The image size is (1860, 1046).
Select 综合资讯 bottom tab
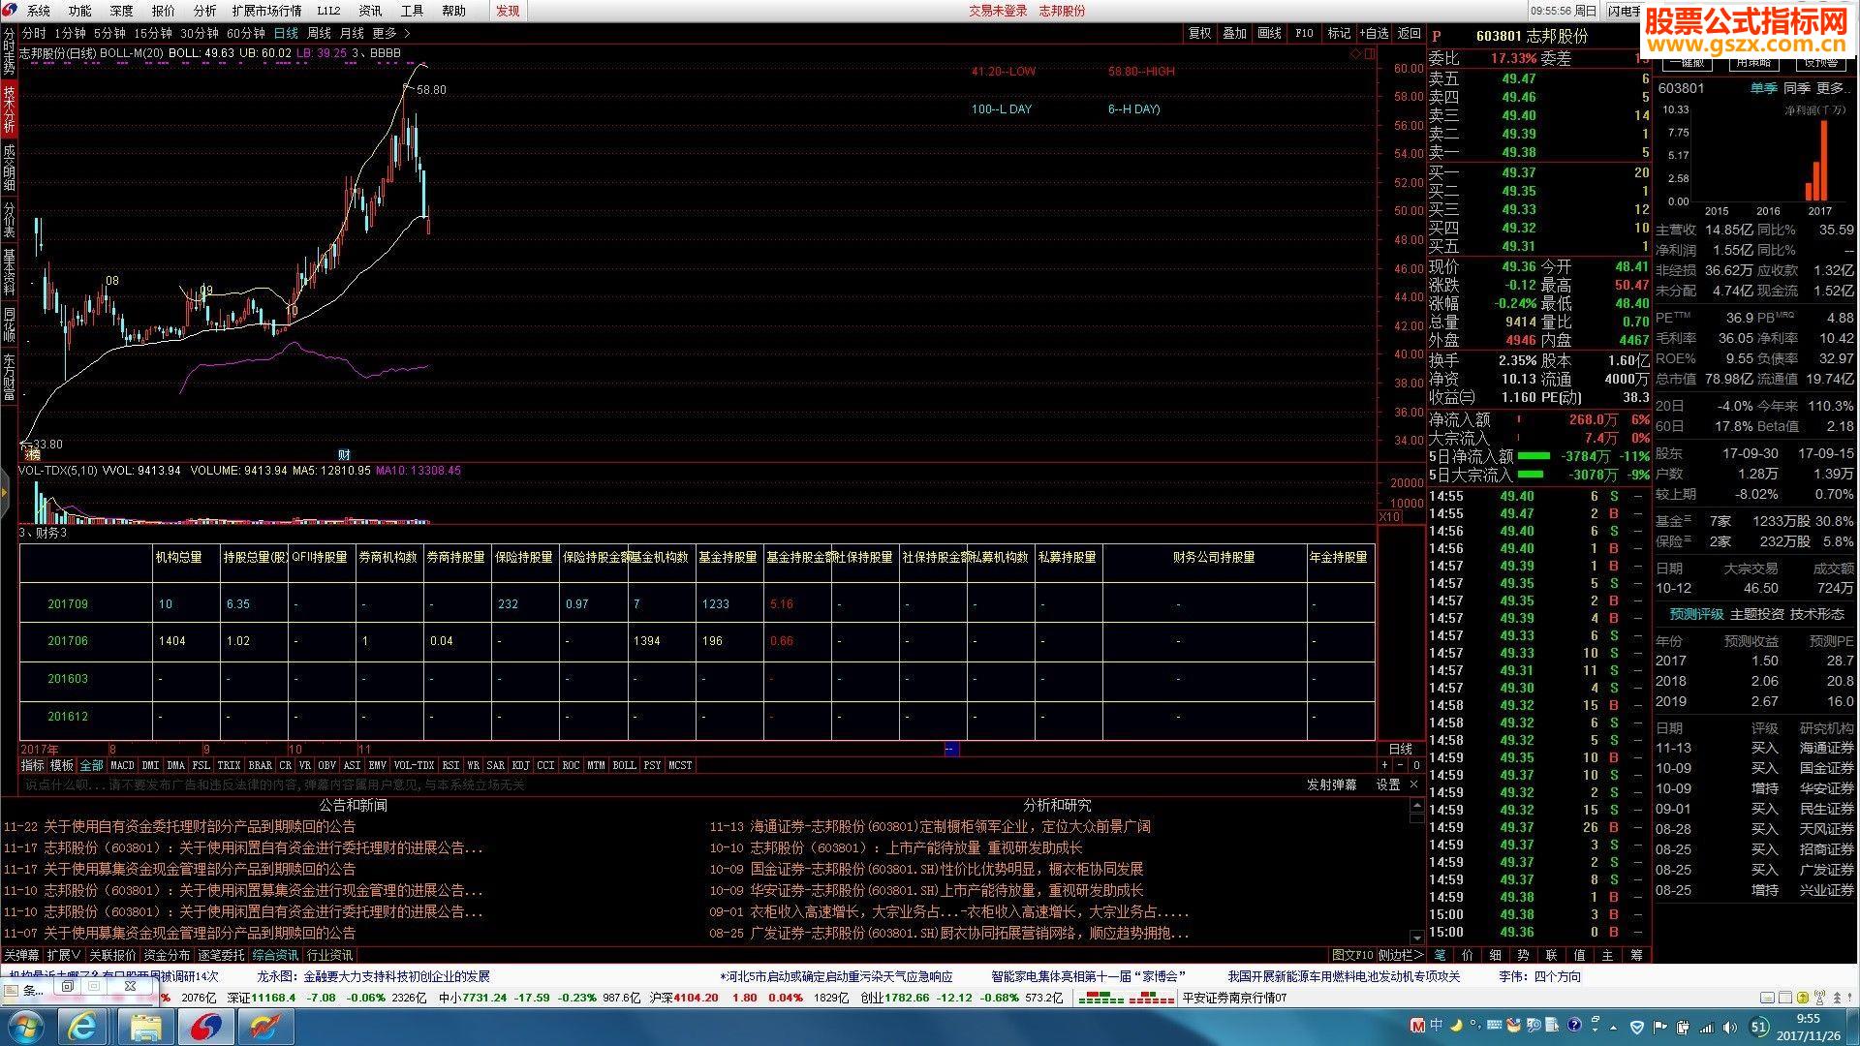point(275,955)
